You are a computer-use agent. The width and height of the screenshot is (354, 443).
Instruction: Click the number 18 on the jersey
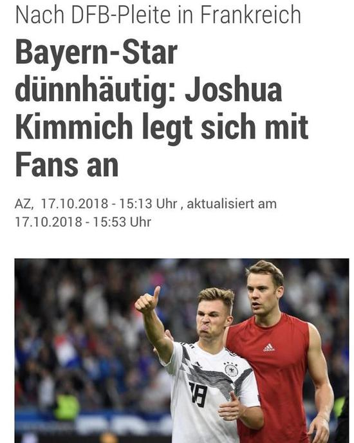point(199,394)
